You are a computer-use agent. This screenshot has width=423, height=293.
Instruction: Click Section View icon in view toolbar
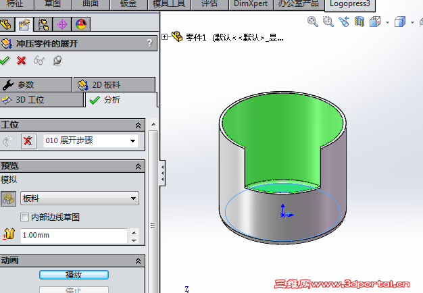point(359,22)
